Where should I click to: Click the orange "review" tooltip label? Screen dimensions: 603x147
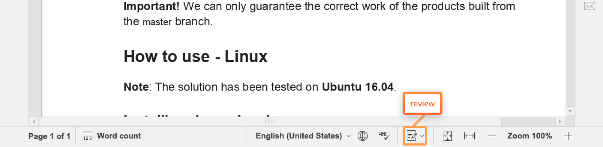coord(423,104)
